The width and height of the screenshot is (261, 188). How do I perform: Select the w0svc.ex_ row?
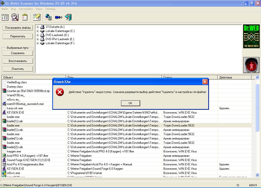click(x=13, y=100)
